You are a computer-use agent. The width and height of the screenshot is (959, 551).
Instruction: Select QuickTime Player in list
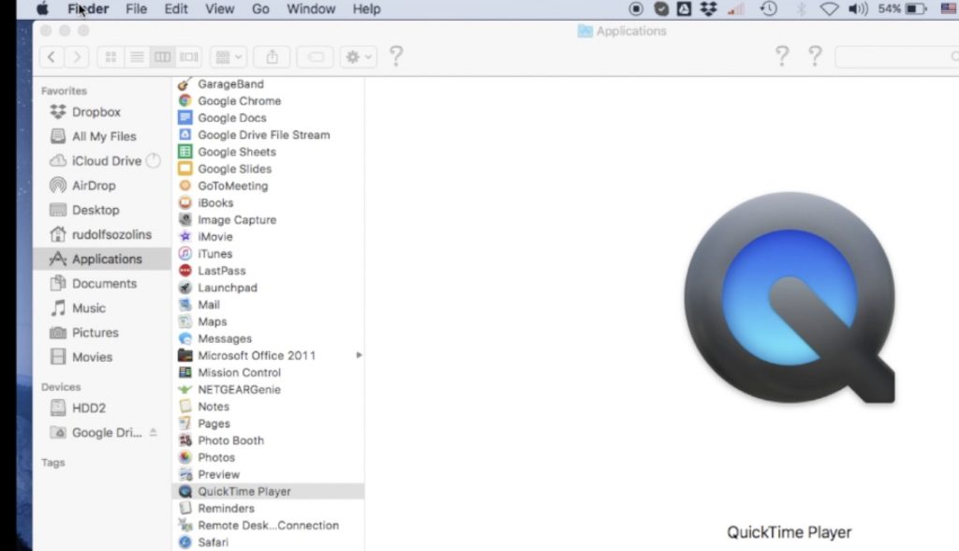click(x=269, y=491)
